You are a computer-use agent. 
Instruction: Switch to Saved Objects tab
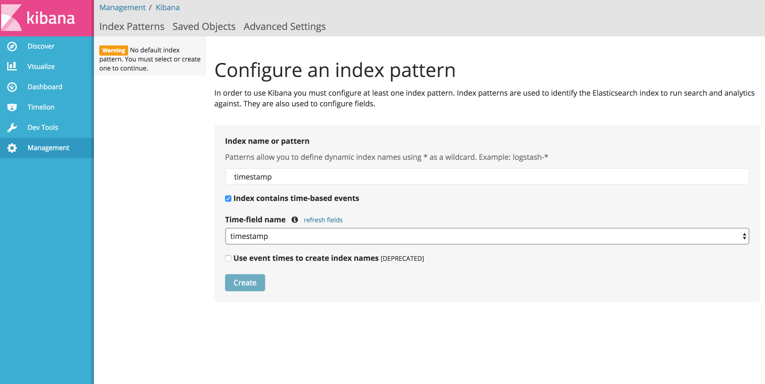point(204,26)
